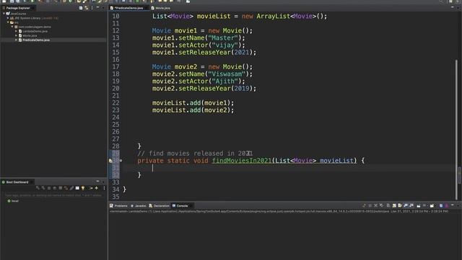
Task: Switch to the PredicateDemo.java editor tab
Action: point(128,8)
